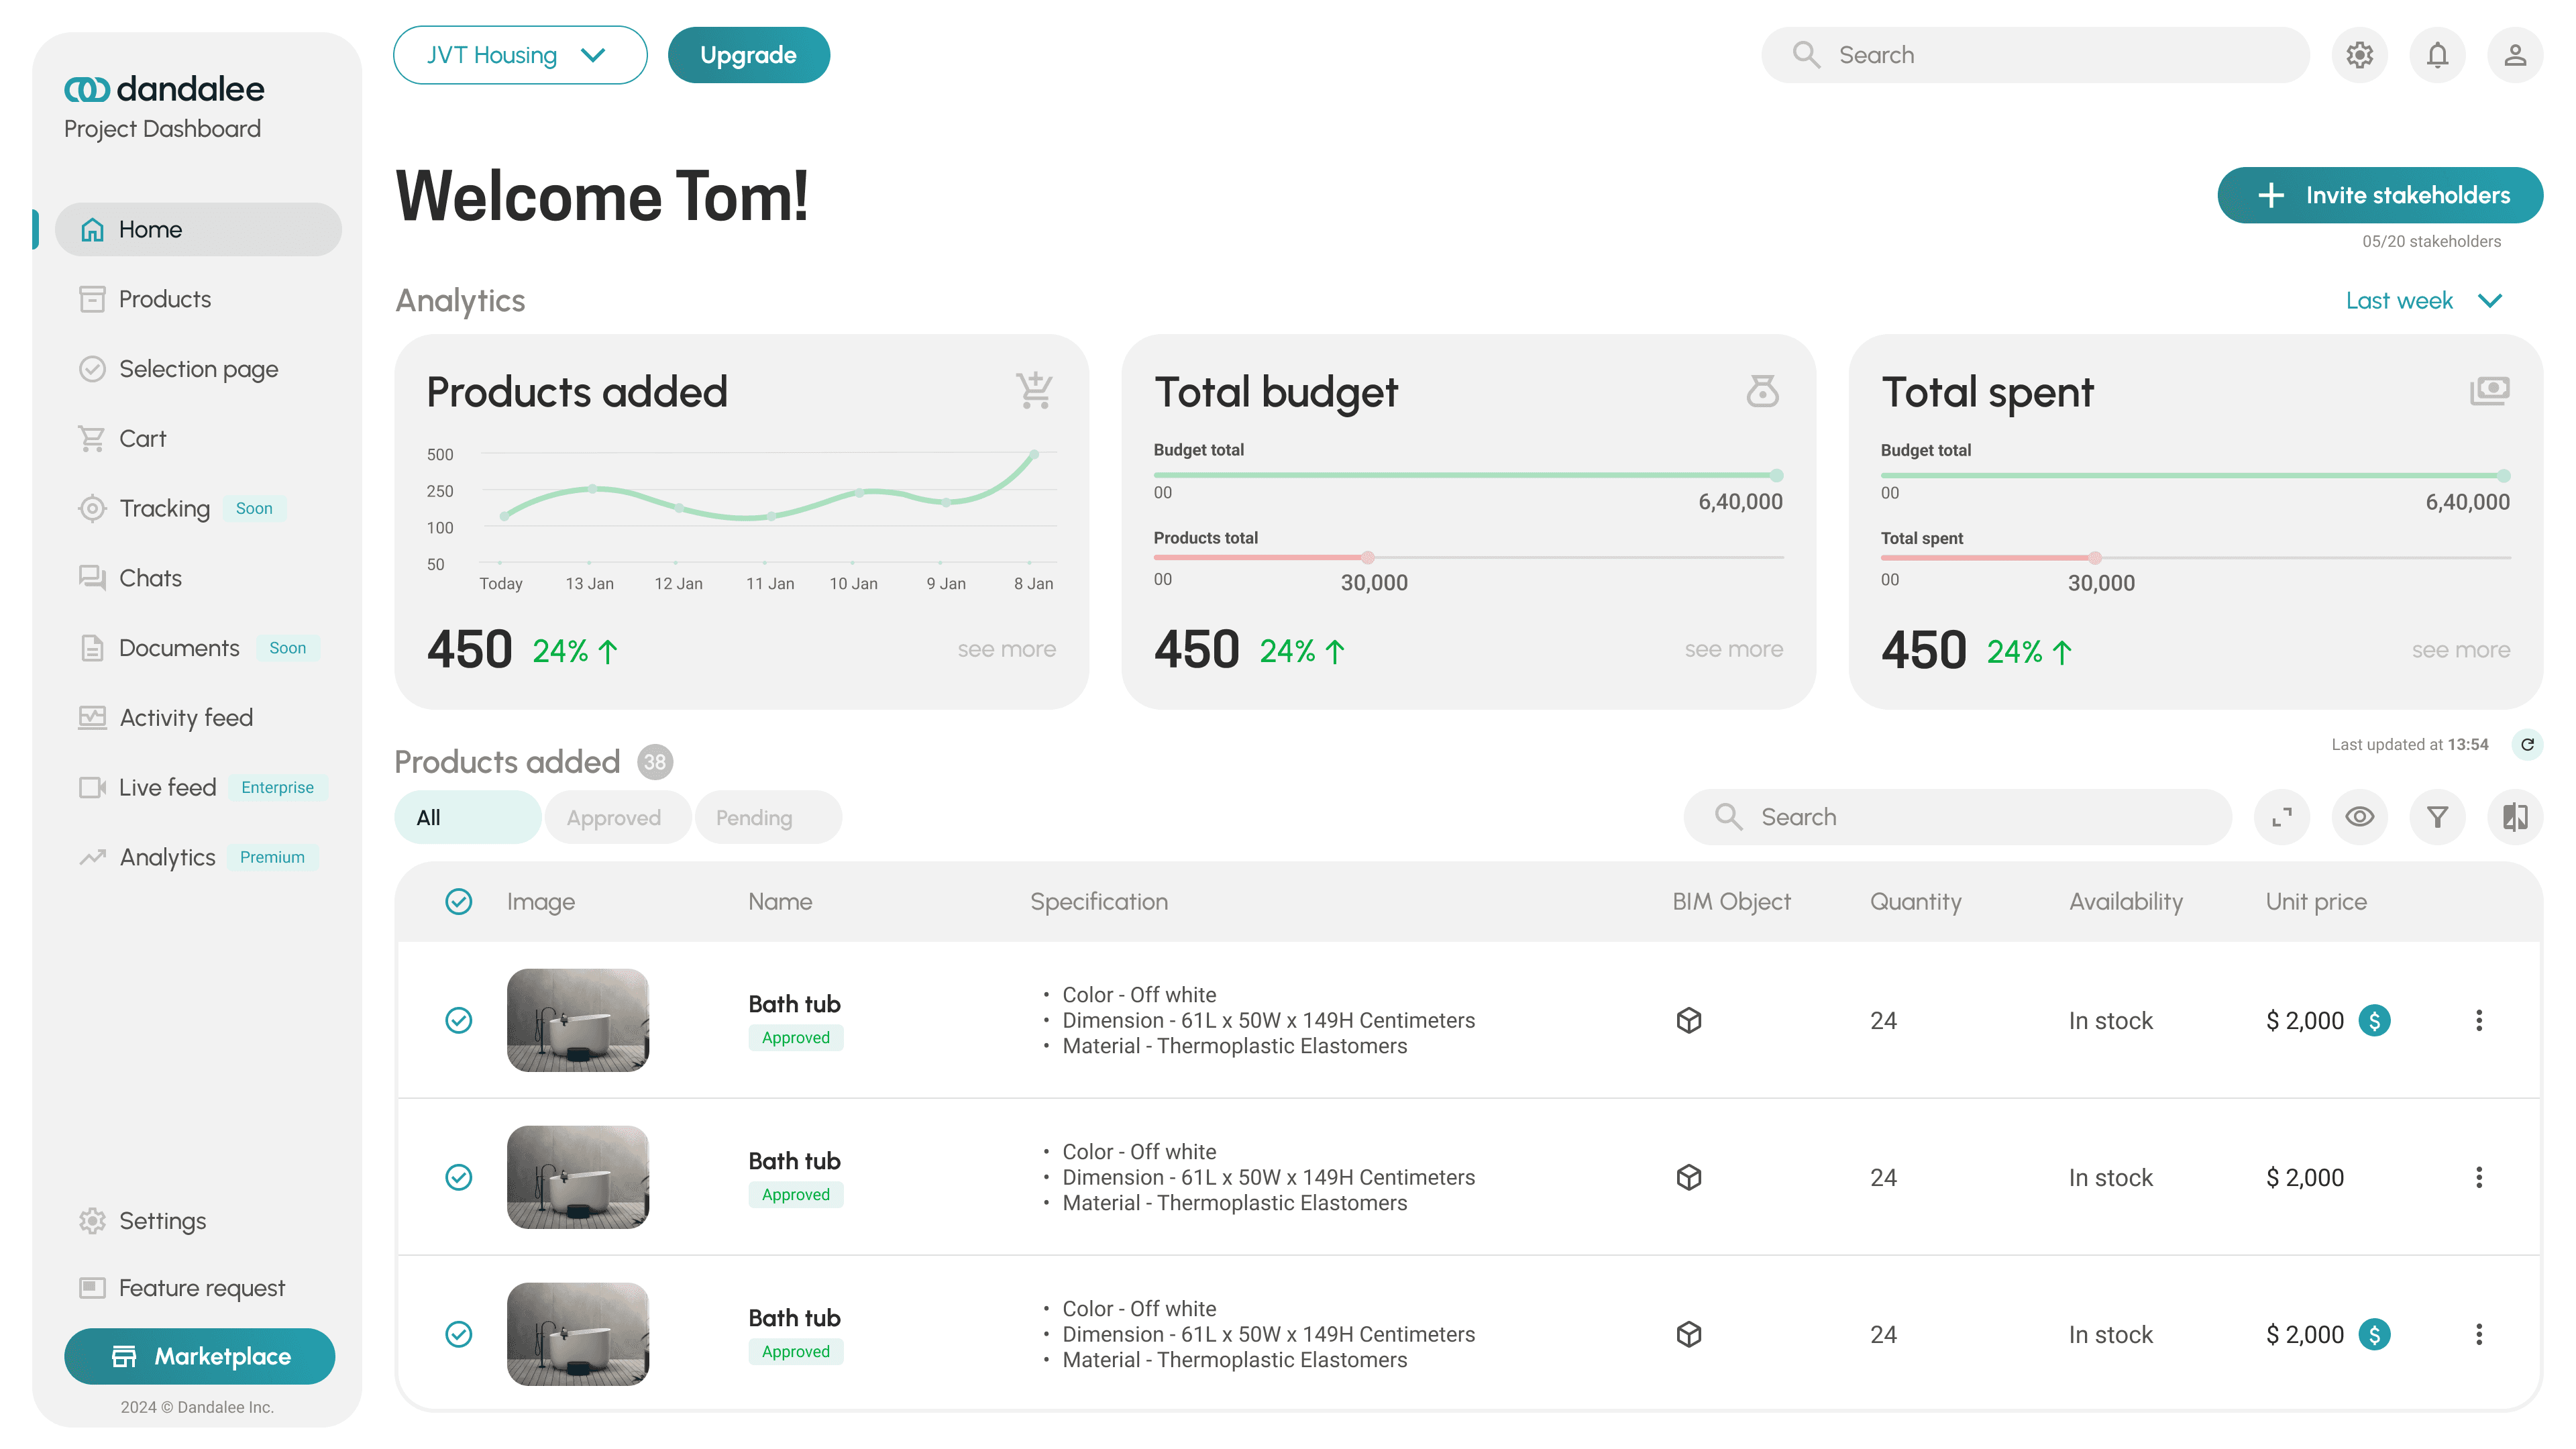This screenshot has width=2576, height=1449.
Task: Click see more on Total budget card
Action: [x=1733, y=649]
